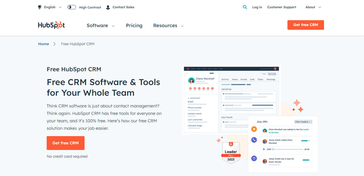Click the Get free CRM button
The image size is (364, 176).
tap(306, 25)
